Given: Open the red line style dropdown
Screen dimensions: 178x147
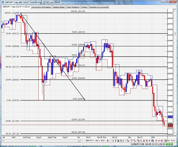Looking at the screenshot, I should (x=168, y=141).
